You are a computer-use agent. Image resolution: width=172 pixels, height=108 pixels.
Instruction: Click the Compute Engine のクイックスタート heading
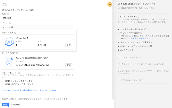[x=137, y=4]
